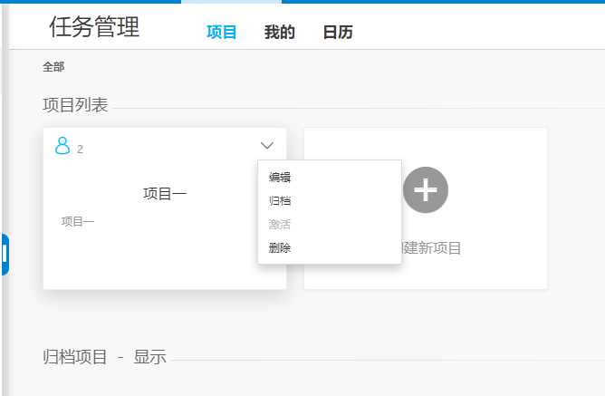Select the 全部 filter
This screenshot has height=396, width=605.
tap(53, 67)
